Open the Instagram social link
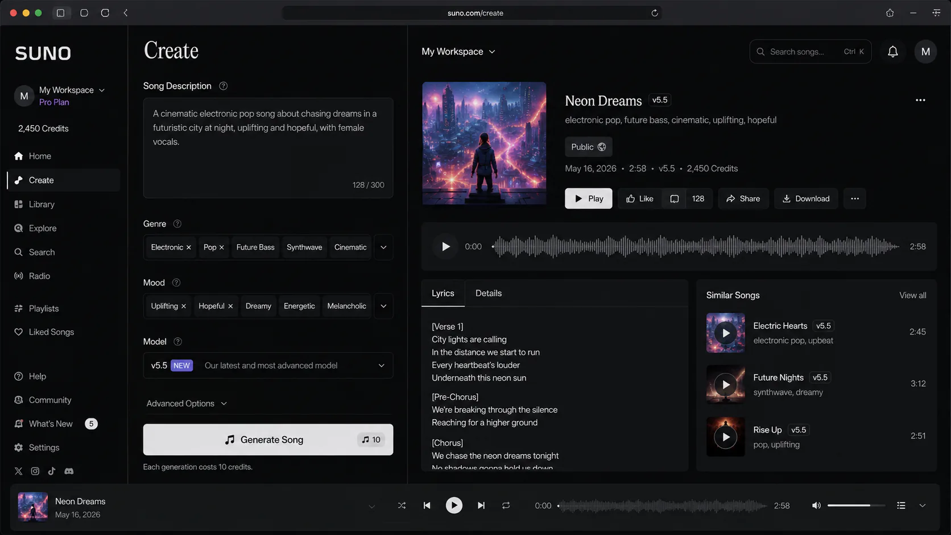Image resolution: width=951 pixels, height=535 pixels. [35, 471]
